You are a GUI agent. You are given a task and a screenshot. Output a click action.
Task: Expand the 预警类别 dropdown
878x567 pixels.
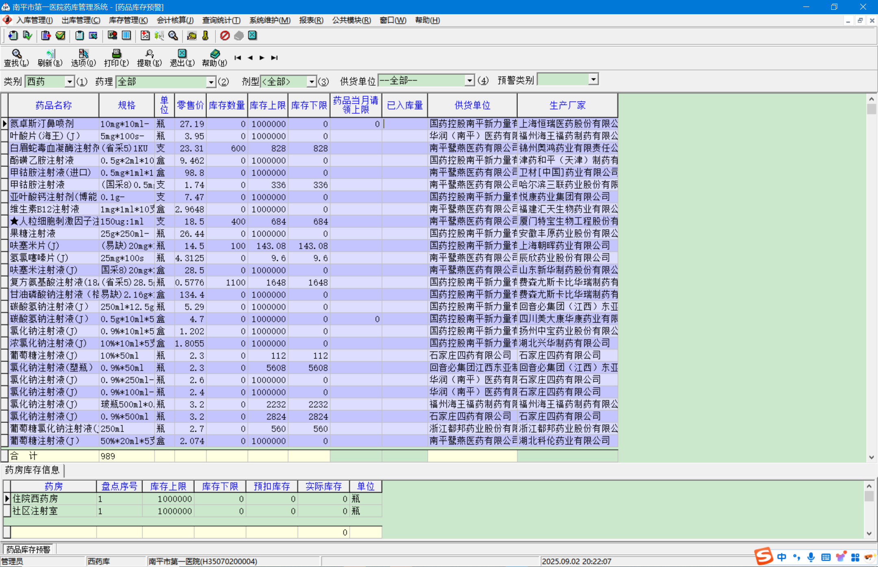593,79
